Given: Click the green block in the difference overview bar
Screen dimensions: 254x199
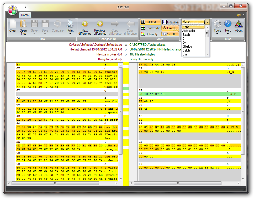Looking at the screenshot, I should tap(126, 88).
